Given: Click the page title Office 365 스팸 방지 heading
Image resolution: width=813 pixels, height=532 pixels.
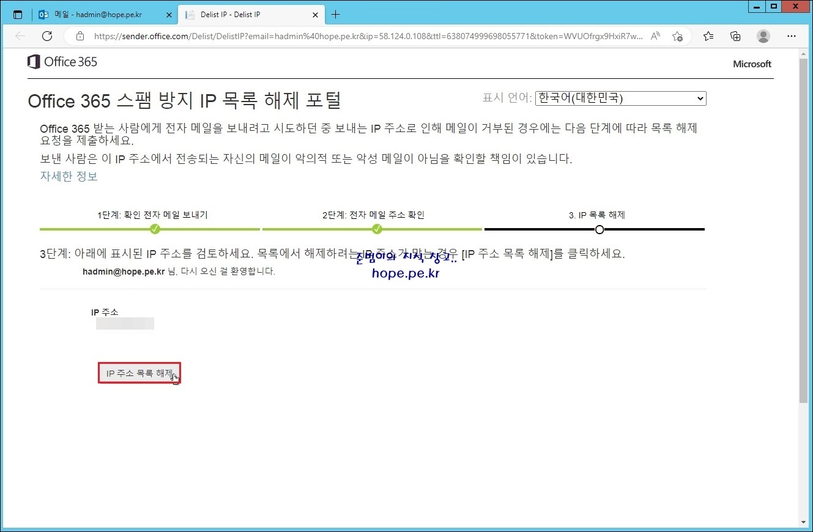Looking at the screenshot, I should click(x=184, y=100).
